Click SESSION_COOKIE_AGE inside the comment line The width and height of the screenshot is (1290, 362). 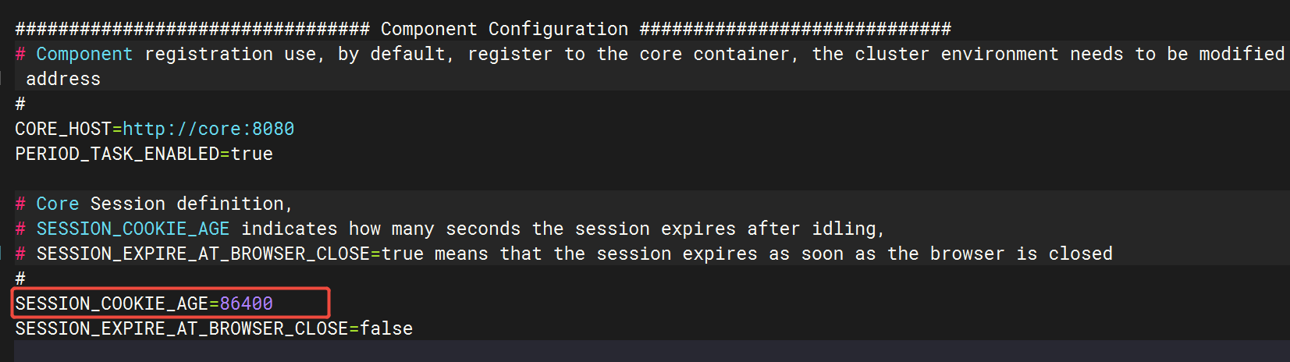click(133, 229)
